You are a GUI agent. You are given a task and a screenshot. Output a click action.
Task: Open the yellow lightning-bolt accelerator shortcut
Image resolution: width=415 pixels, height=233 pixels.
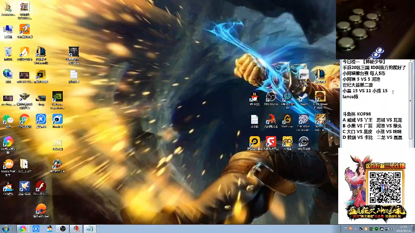pyautogui.click(x=41, y=76)
